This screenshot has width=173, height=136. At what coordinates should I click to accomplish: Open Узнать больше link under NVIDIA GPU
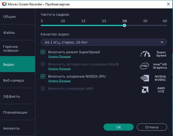point(59,81)
